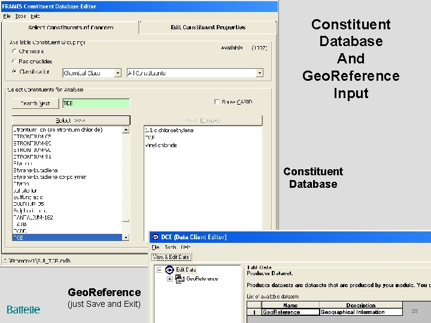The height and width of the screenshot is (323, 431).
Task: Click the DCE window title icon
Action: click(155, 237)
